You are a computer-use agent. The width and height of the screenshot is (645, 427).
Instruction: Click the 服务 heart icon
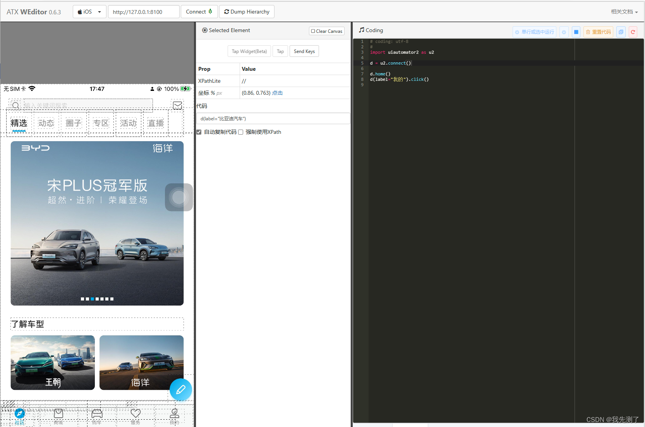(x=136, y=413)
